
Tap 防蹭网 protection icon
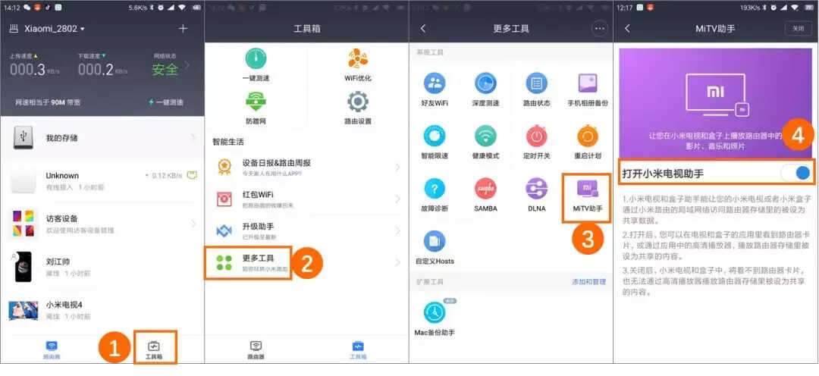pyautogui.click(x=256, y=102)
